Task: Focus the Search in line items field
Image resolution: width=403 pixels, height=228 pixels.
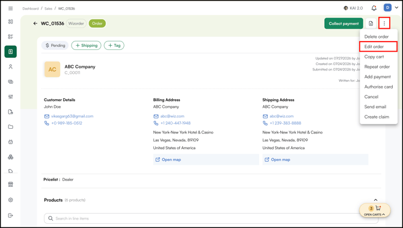Action: 211,218
